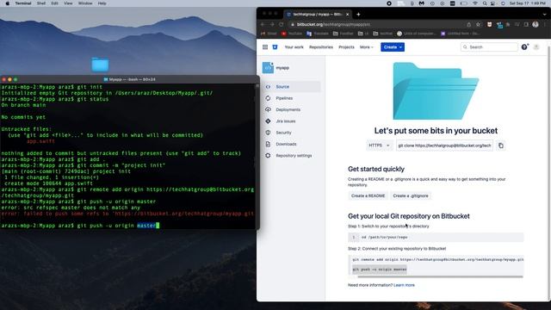551x310 pixels.
Task: Click highlighted 'master' in the terminal
Action: coord(146,226)
